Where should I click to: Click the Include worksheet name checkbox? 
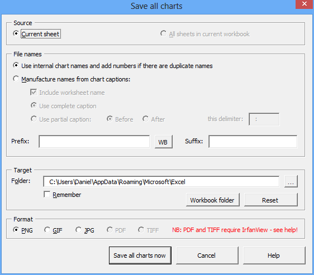(x=34, y=92)
